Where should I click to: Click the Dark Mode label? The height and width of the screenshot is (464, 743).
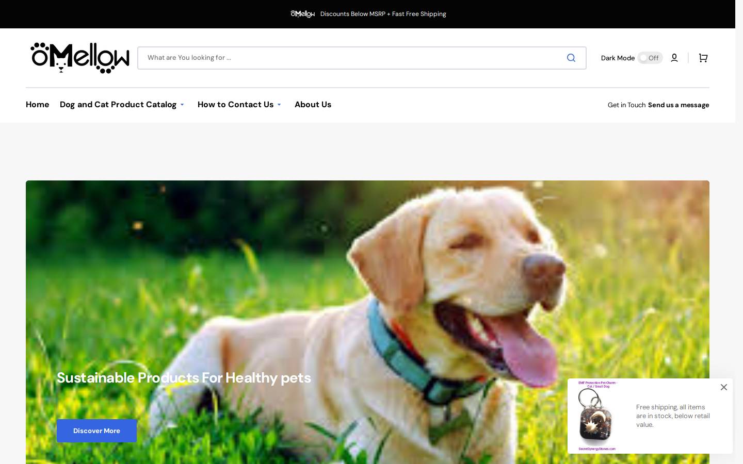coord(618,58)
